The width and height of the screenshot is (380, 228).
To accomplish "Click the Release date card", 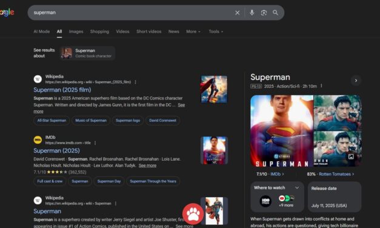I will tap(335, 197).
